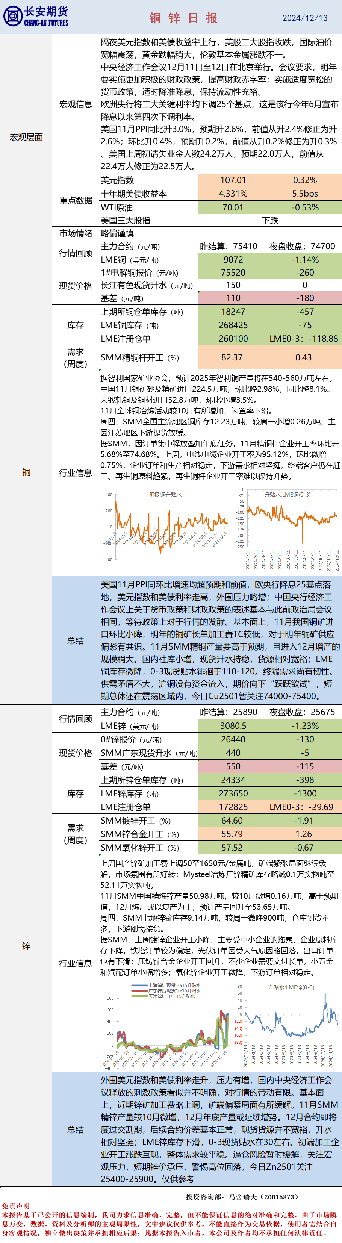Click the LME锌 price 3080.5

click(233, 726)
